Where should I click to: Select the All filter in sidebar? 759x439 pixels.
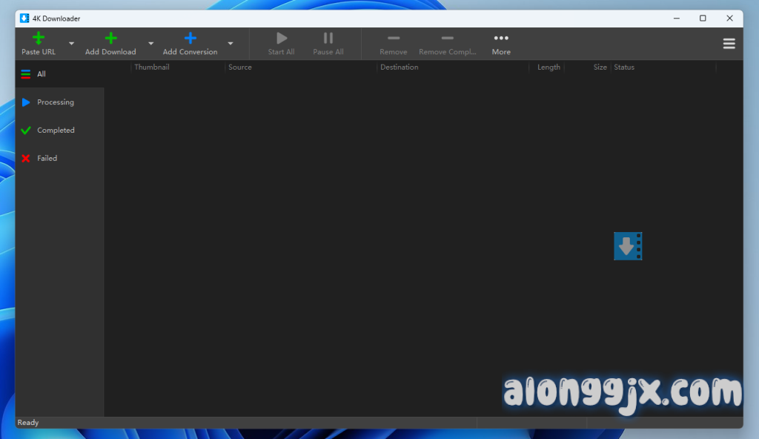(42, 74)
